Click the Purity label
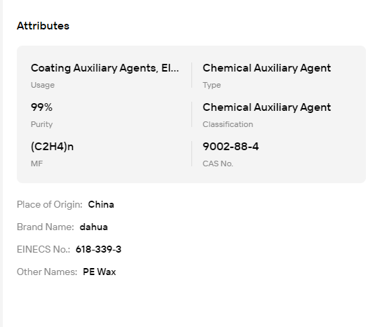The width and height of the screenshot is (380, 327). pyautogui.click(x=41, y=124)
